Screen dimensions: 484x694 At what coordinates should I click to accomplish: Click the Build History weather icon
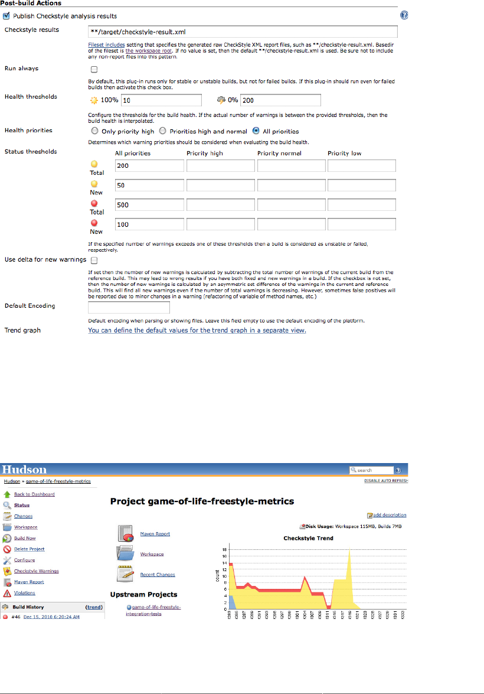click(x=5, y=607)
